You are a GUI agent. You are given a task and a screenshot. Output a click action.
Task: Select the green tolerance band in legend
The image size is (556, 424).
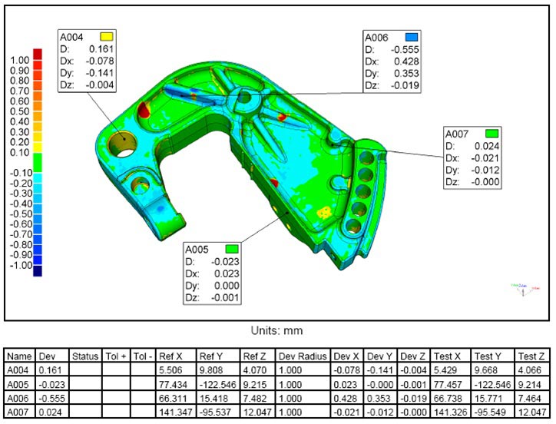tap(38, 162)
